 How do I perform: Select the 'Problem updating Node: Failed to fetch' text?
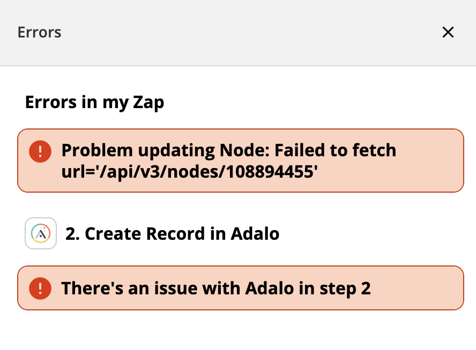point(229,150)
